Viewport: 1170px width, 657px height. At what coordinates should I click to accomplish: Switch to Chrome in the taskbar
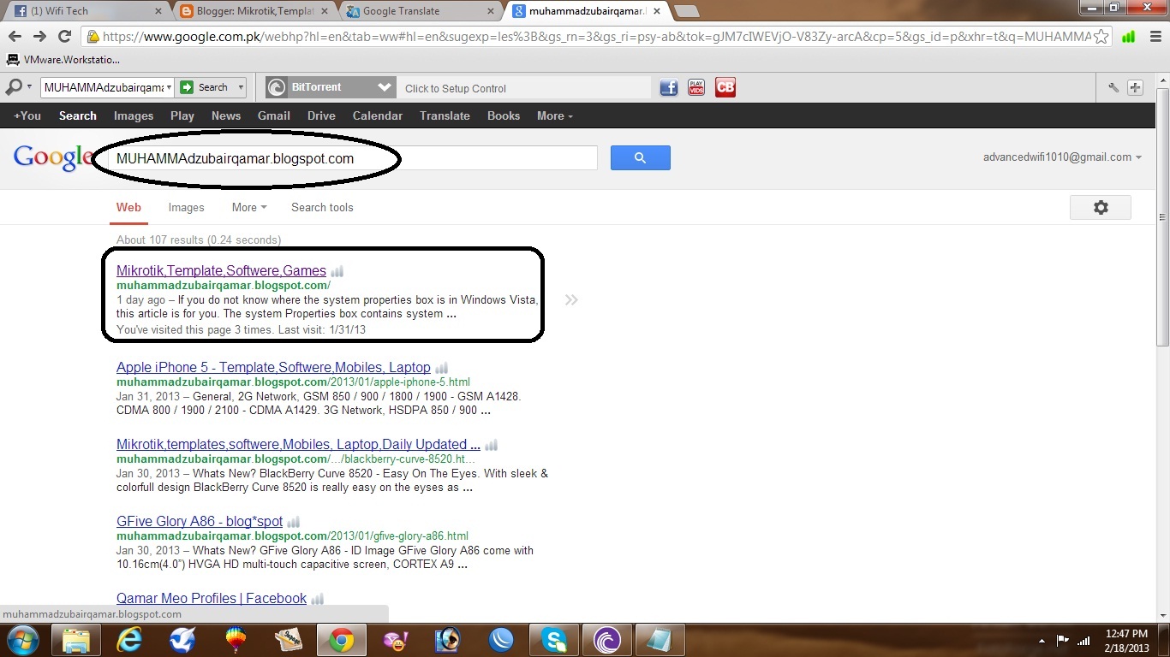[x=342, y=640]
